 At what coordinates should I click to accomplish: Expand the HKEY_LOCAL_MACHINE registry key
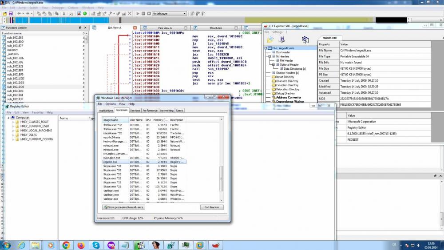tap(13, 131)
